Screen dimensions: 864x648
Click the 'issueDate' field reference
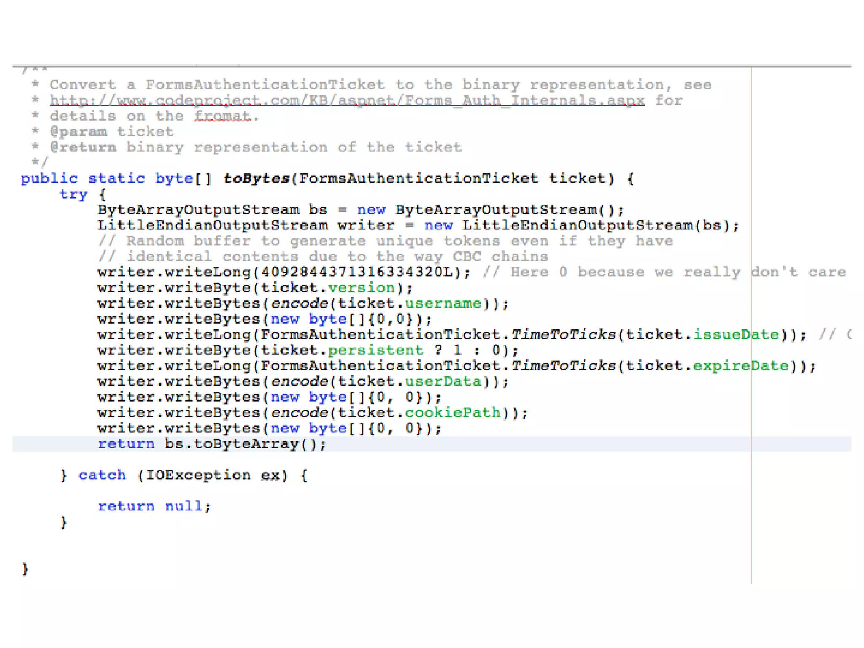pos(736,335)
